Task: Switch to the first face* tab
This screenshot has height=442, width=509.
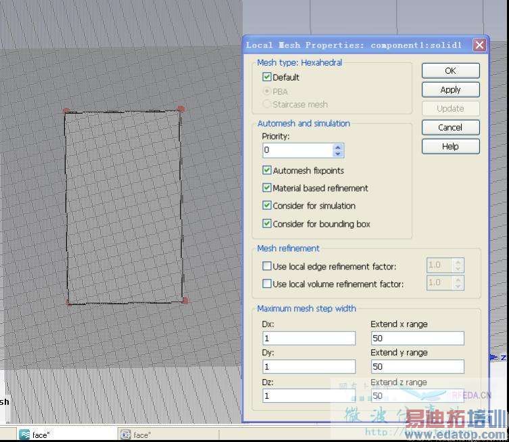Action: click(x=66, y=435)
